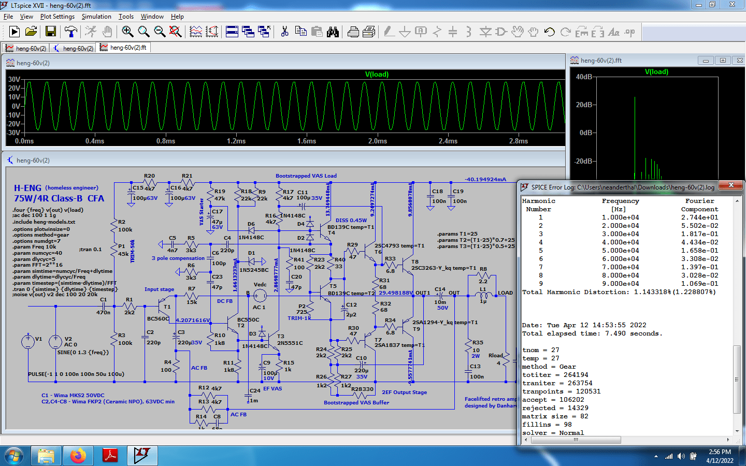The image size is (746, 466).
Task: Click the Total Harmonic Distortion line in log
Action: tap(619, 292)
